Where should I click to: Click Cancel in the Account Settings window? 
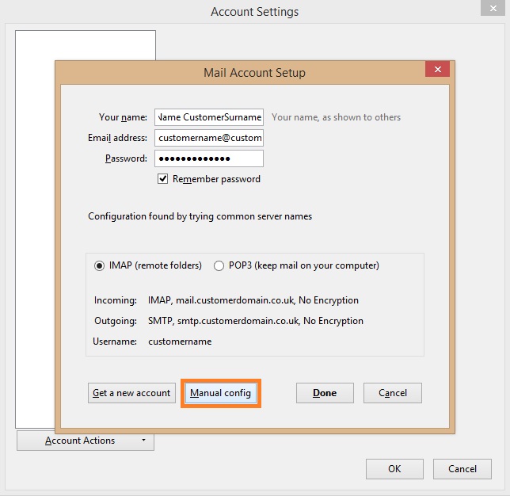tap(462, 469)
